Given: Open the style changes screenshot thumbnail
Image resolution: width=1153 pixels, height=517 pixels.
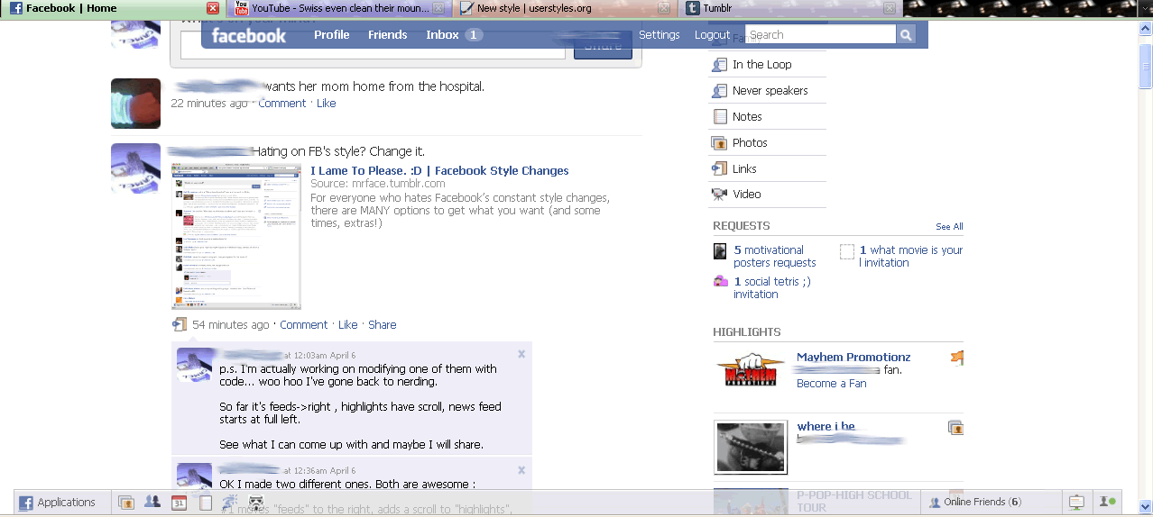Looking at the screenshot, I should 236,236.
